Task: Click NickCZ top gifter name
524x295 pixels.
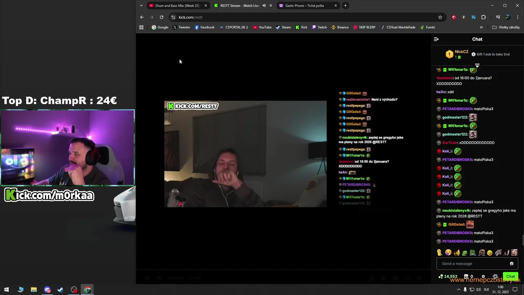Action: [x=461, y=52]
